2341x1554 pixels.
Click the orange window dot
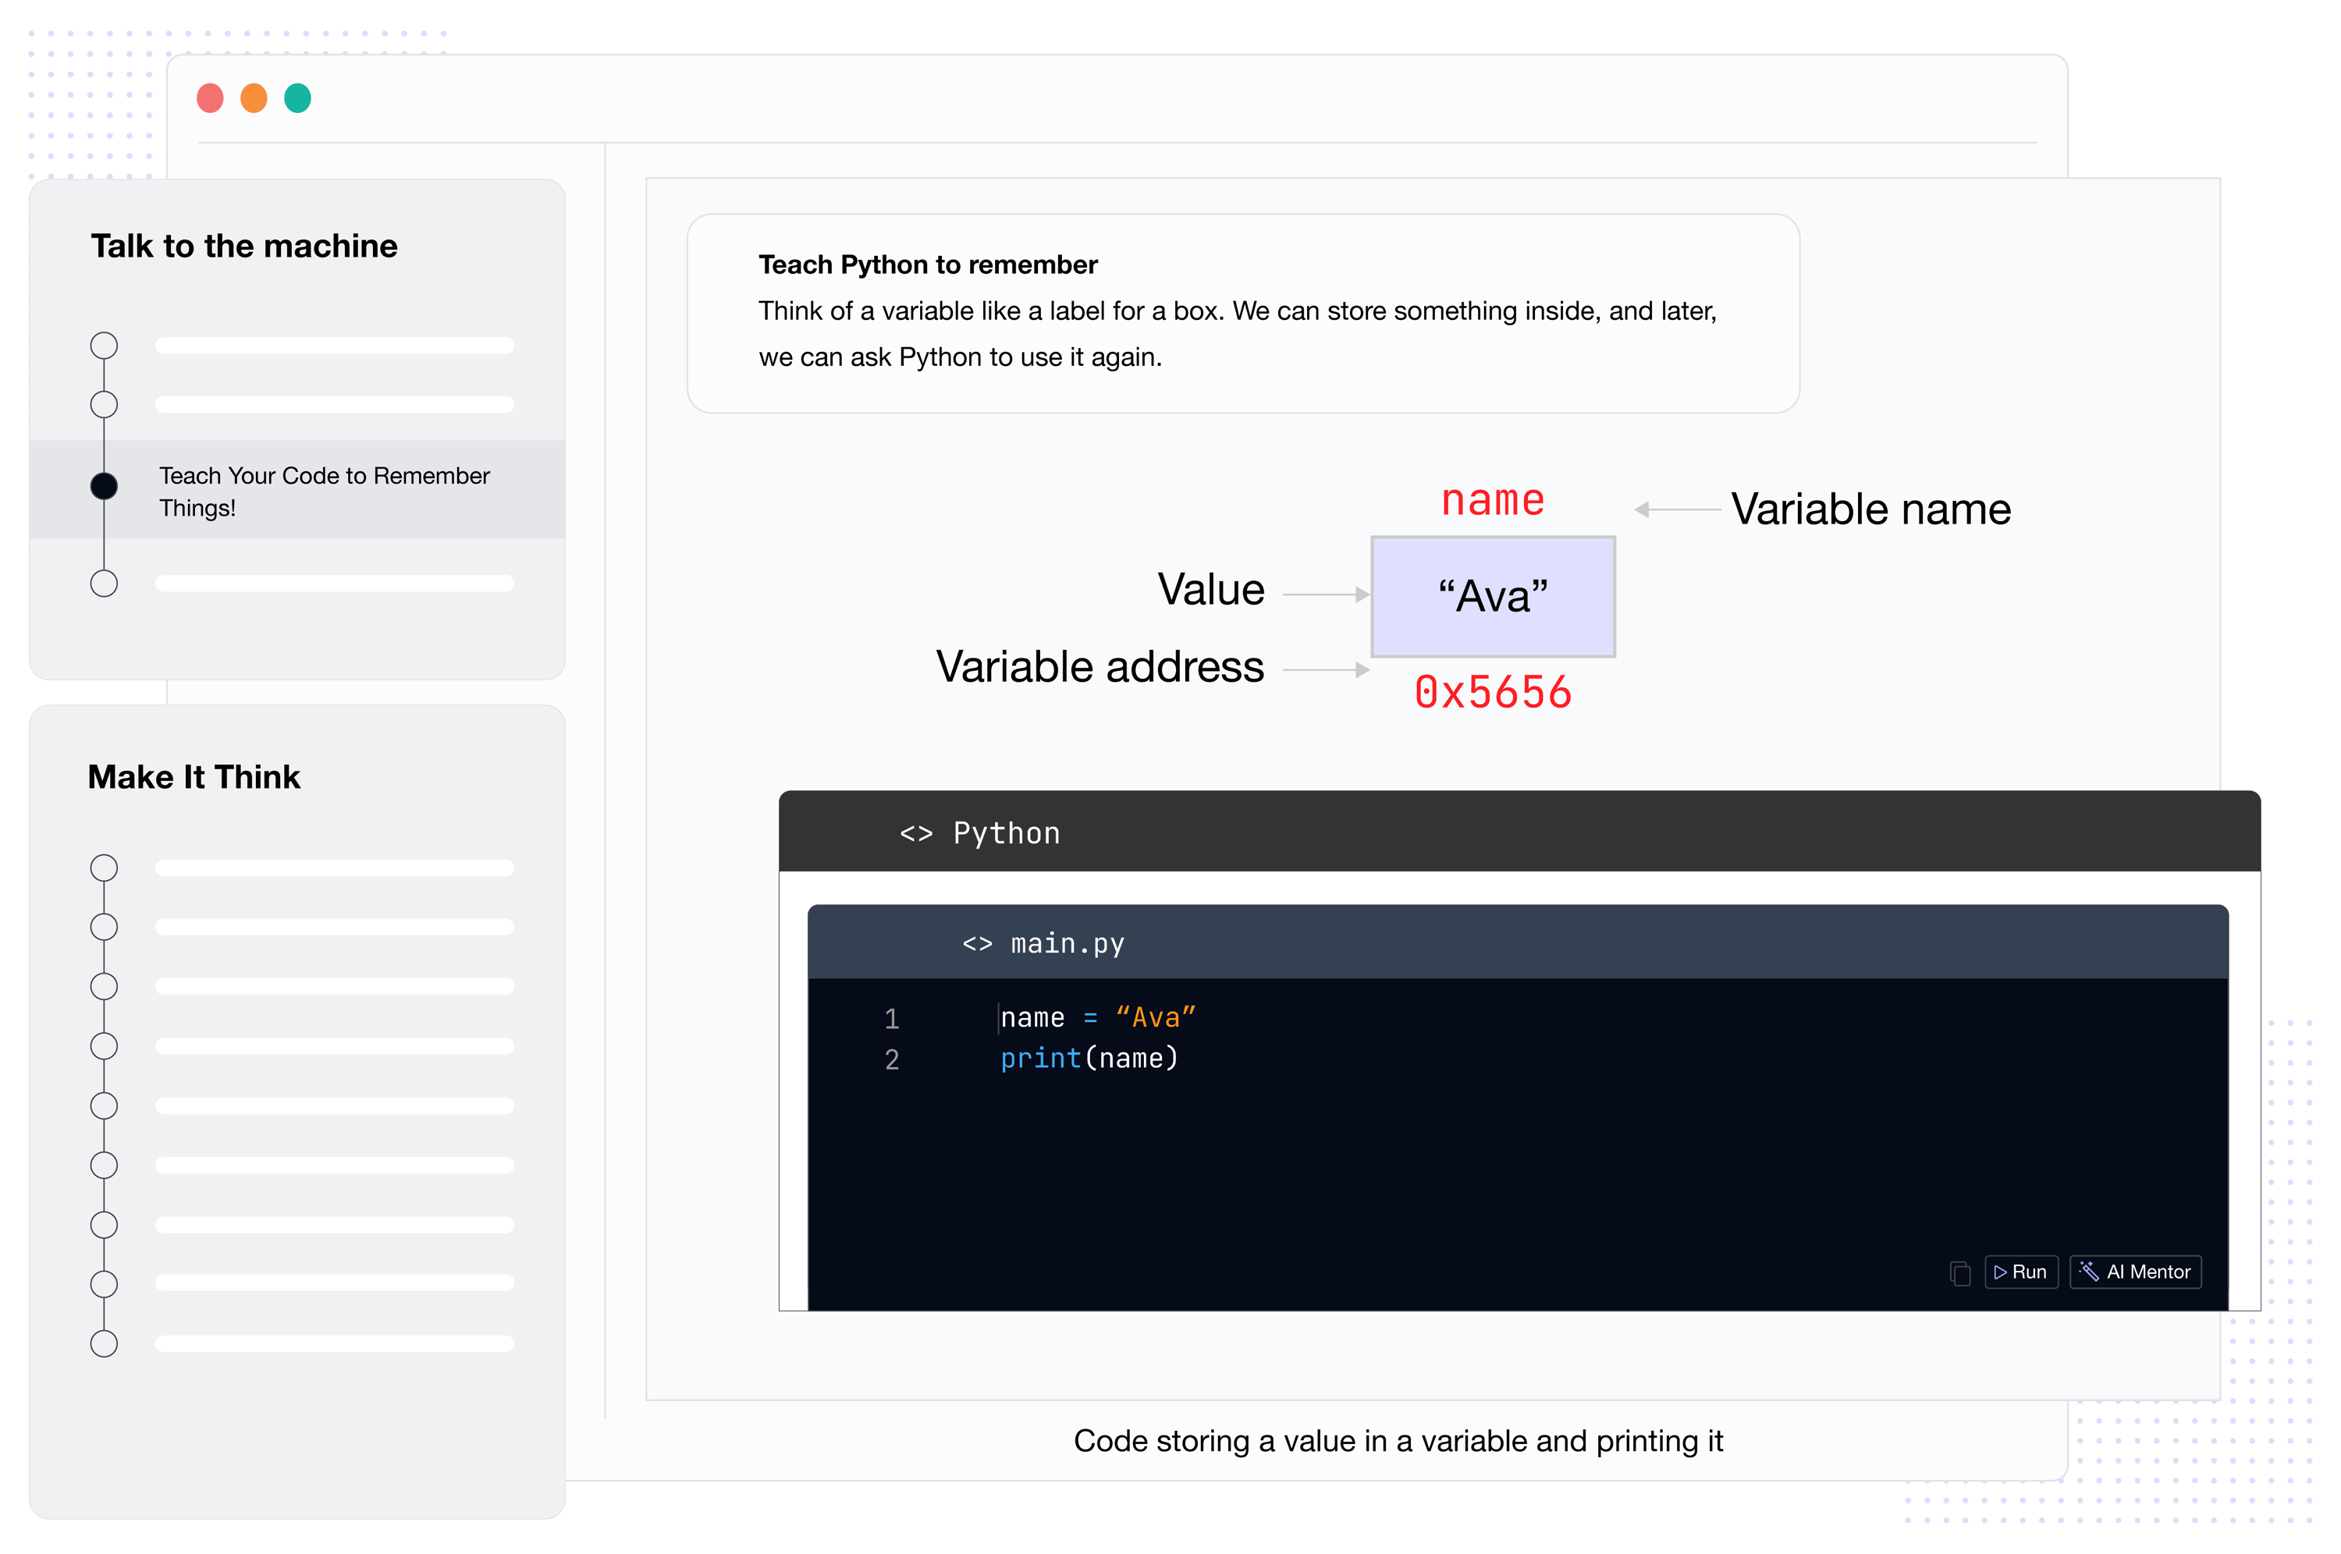(254, 98)
